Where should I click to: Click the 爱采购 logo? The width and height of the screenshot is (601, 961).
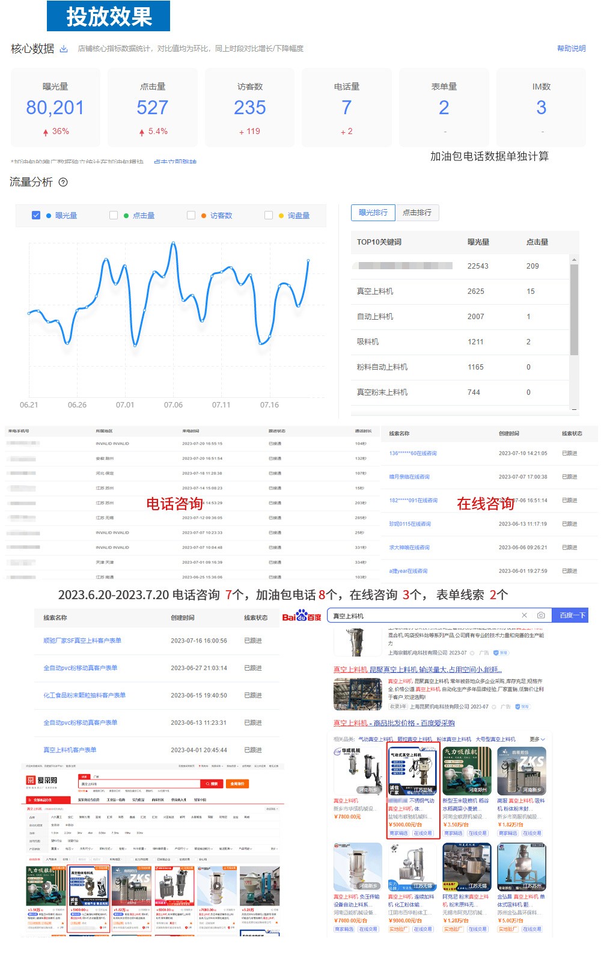(42, 780)
